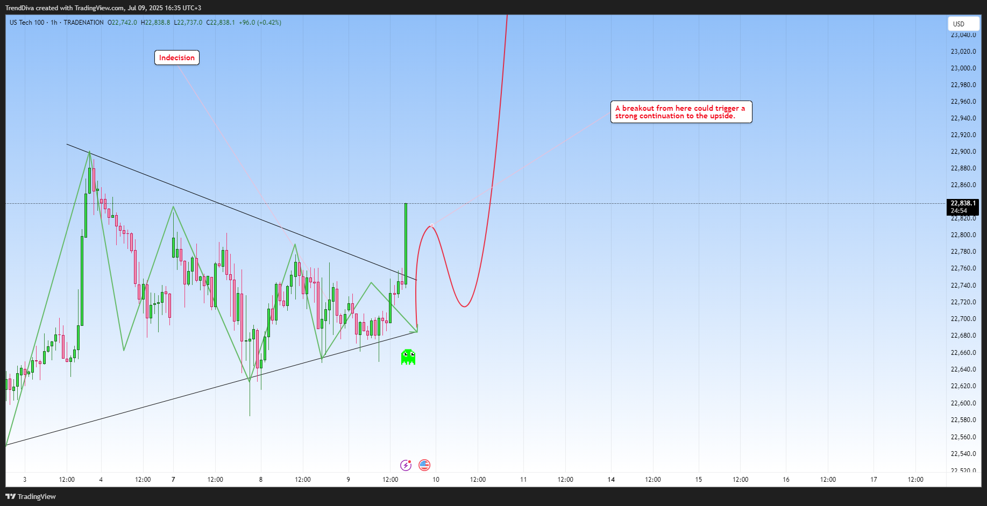This screenshot has width=987, height=506.
Task: Click the 22,540.0 price axis label
Action: pos(963,454)
